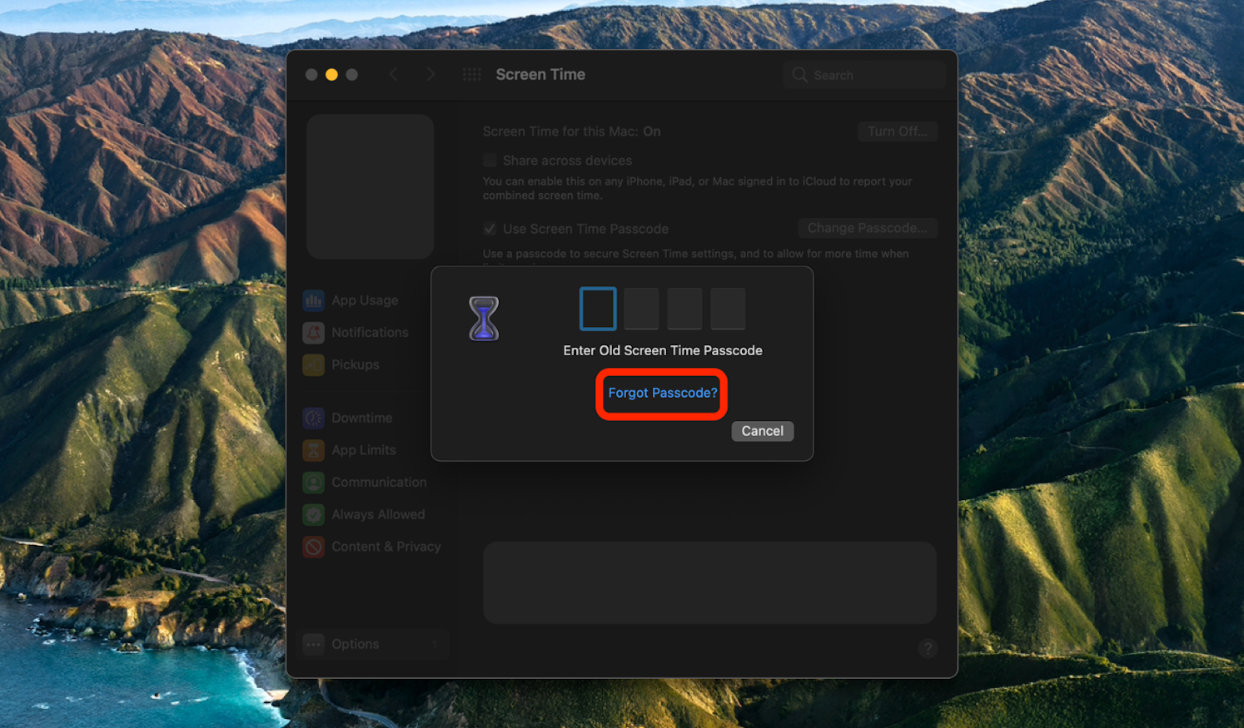Click the forward navigation chevron
1244x728 pixels.
click(430, 74)
